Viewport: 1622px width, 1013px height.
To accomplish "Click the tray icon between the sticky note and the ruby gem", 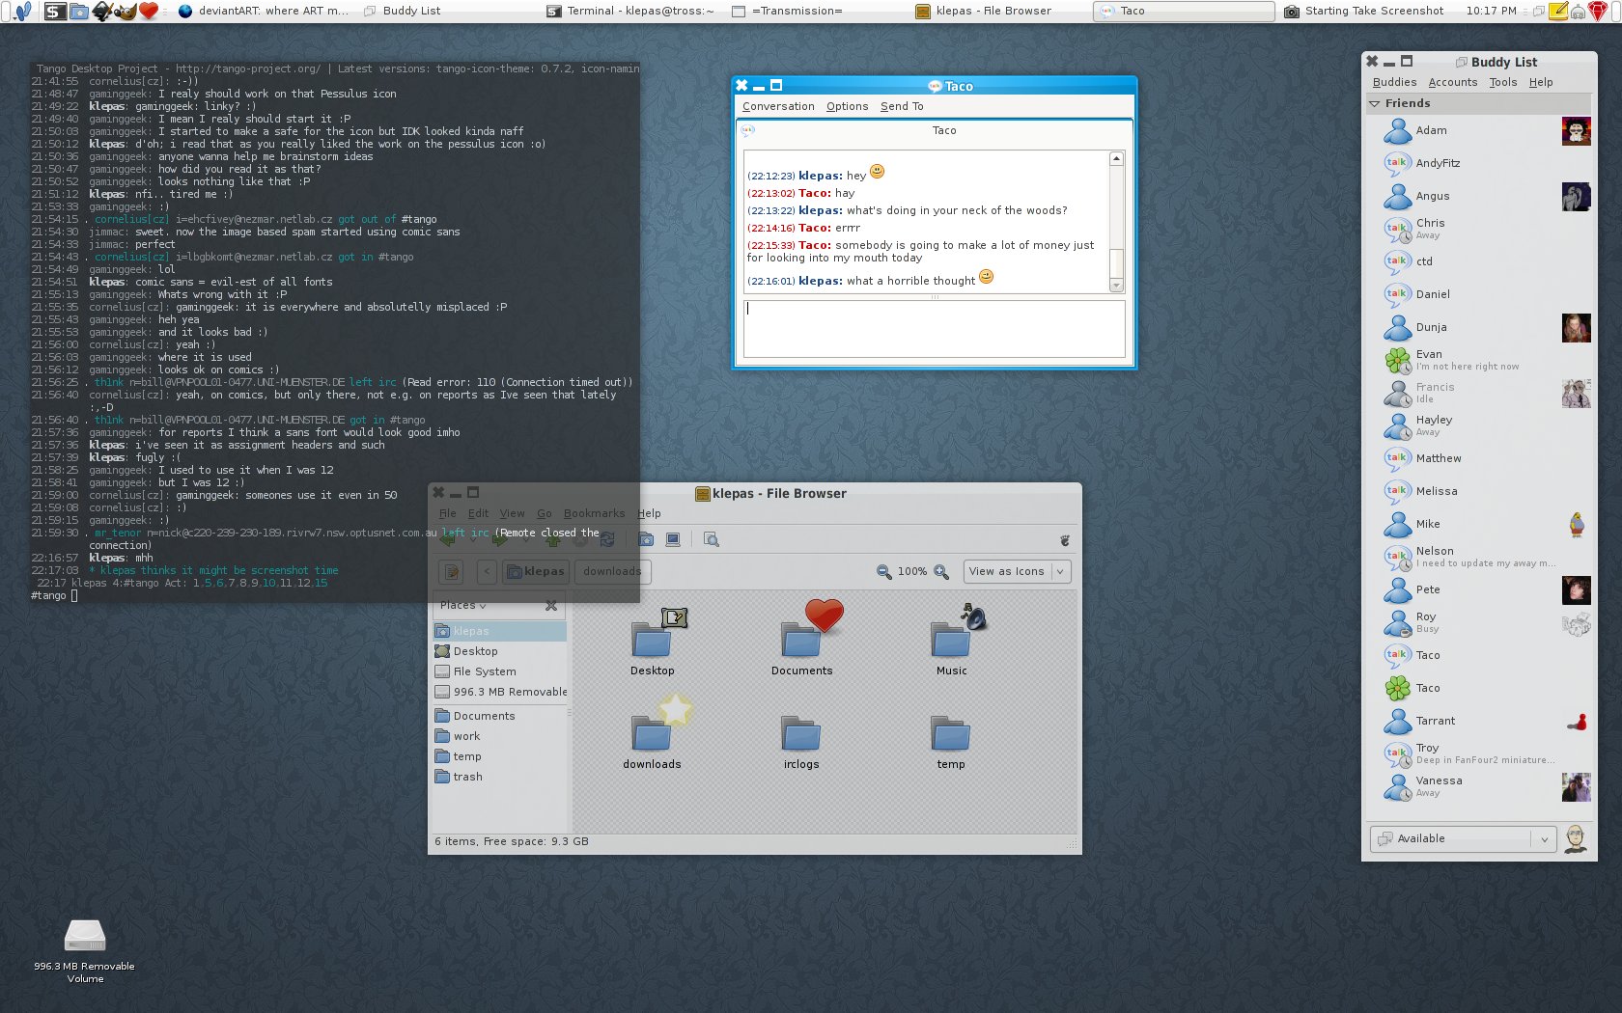I will coord(1578,12).
